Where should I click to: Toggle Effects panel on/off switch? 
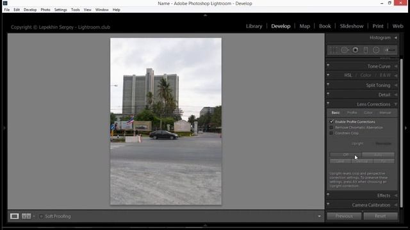[328, 194]
